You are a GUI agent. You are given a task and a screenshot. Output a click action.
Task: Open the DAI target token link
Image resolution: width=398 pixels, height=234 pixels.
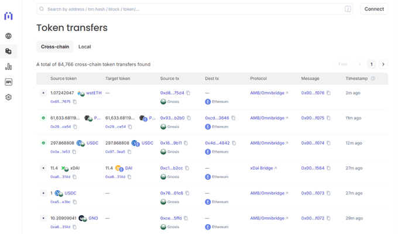pyautogui.click(x=129, y=168)
